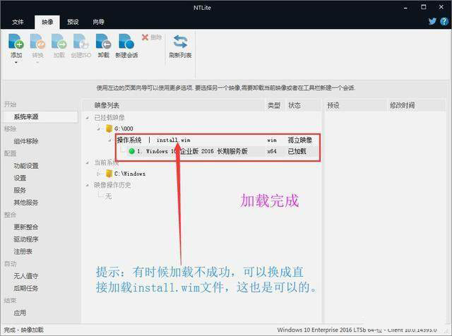Click the red X 删除 button

(x=152, y=37)
